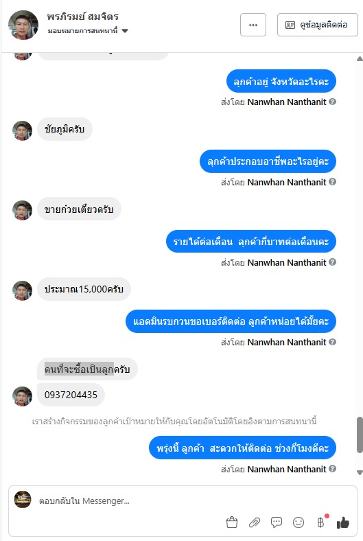The image size is (363, 541).
Task: Send a thumbs-up like
Action: 343,523
